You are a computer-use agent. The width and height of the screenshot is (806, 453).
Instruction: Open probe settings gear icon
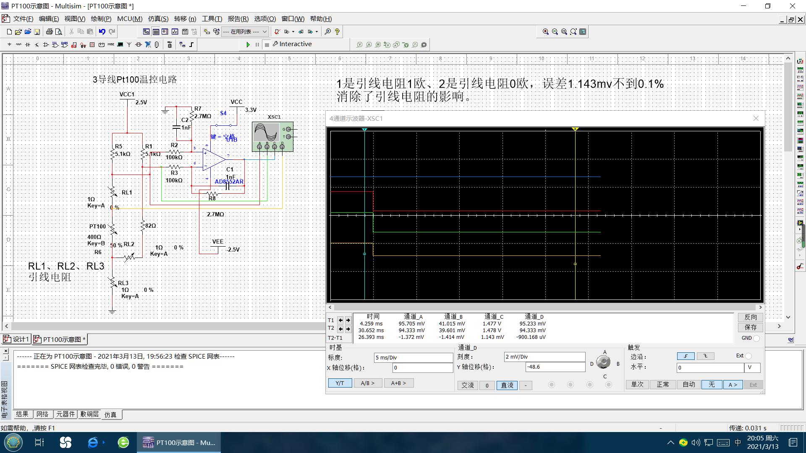[424, 45]
